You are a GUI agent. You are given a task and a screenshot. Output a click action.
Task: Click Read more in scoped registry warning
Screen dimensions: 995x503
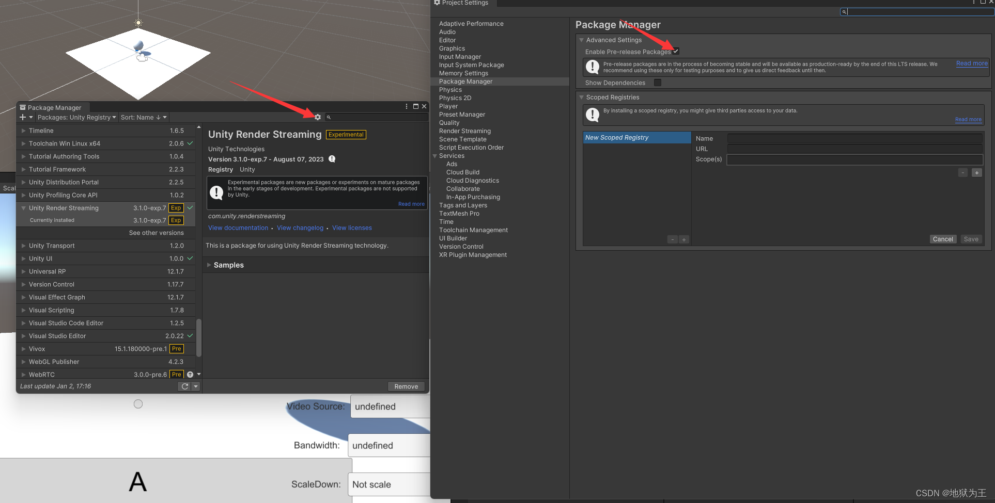pos(968,120)
